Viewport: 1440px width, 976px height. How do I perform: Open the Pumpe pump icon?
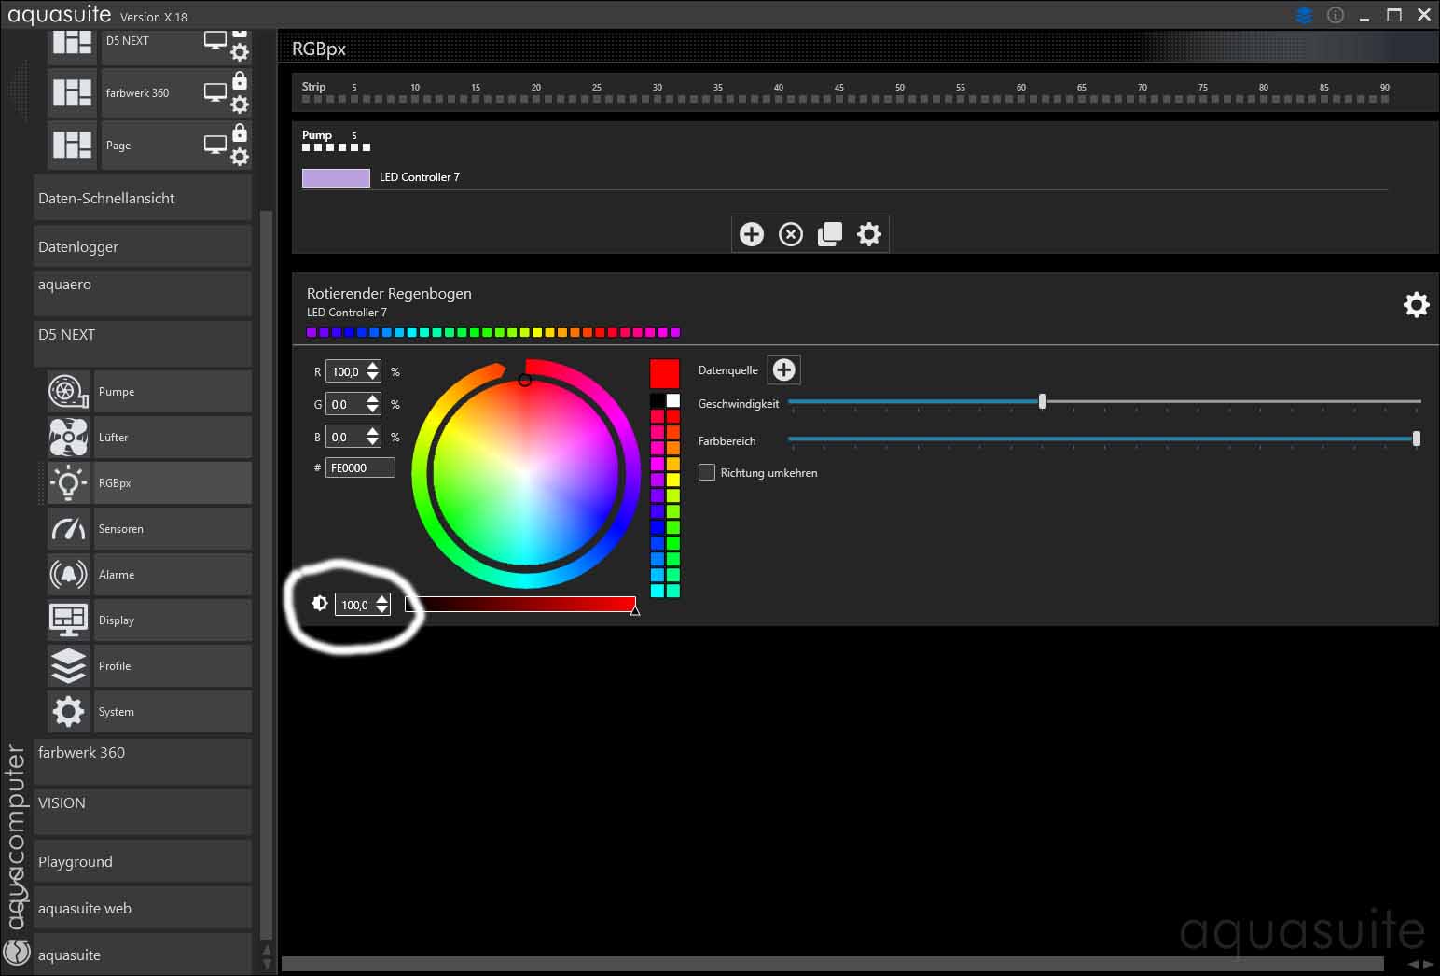point(68,392)
